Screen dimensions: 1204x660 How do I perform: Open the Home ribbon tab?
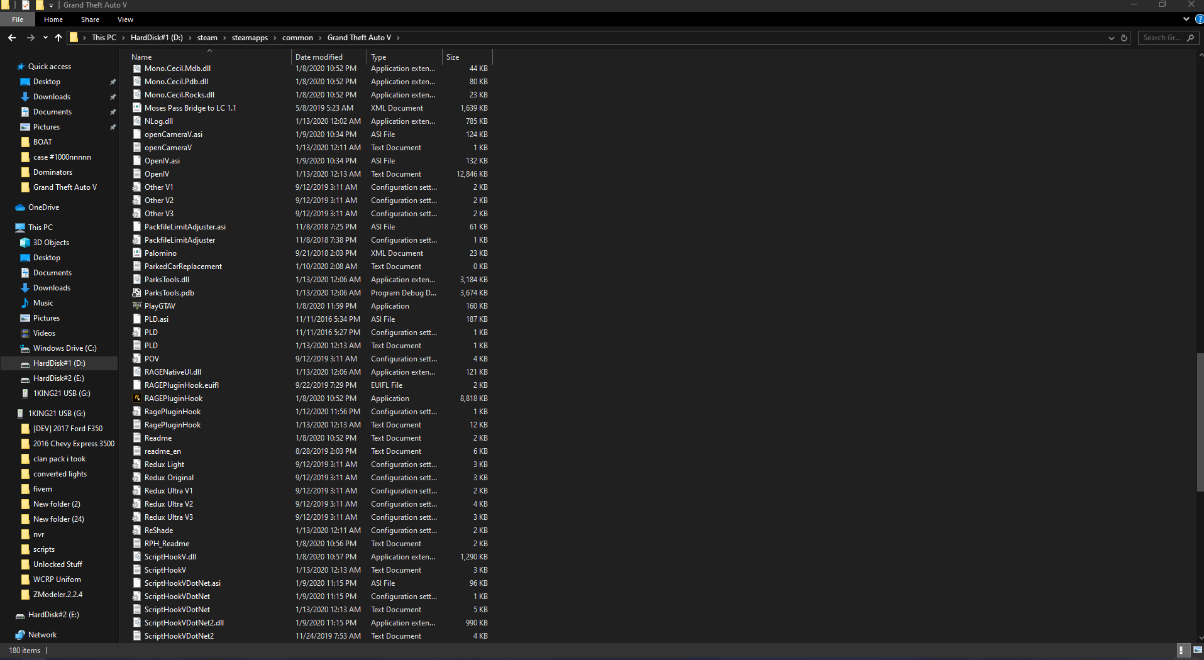click(53, 19)
